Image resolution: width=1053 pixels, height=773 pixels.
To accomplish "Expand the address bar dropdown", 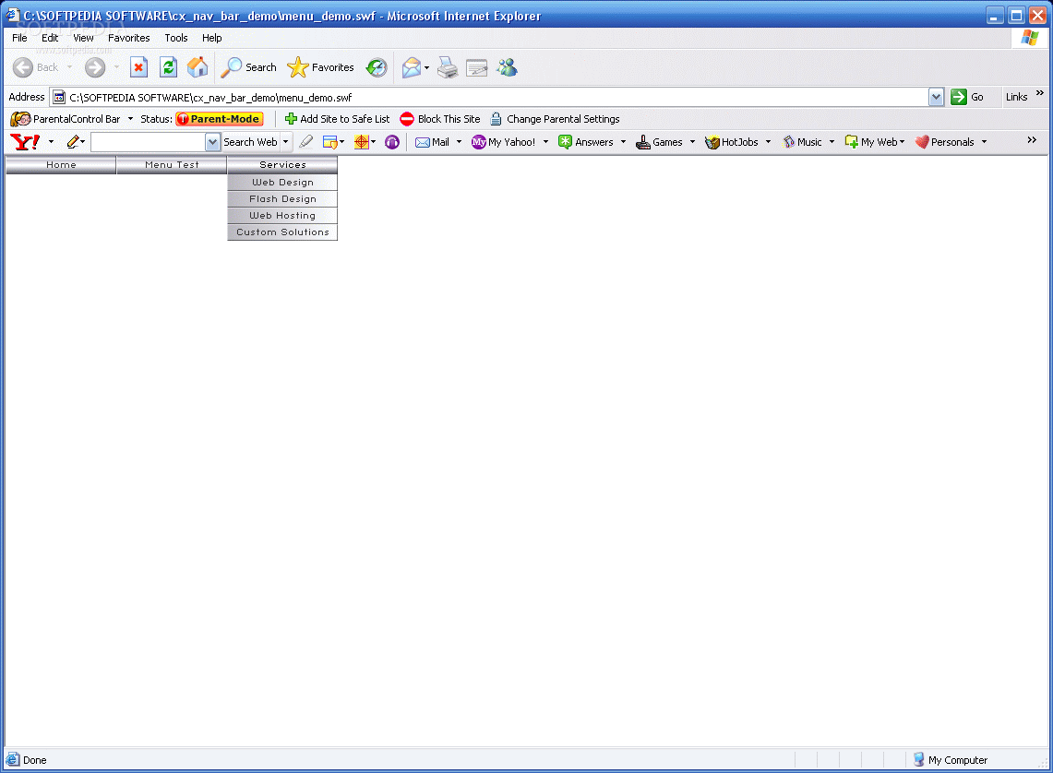I will coord(936,97).
